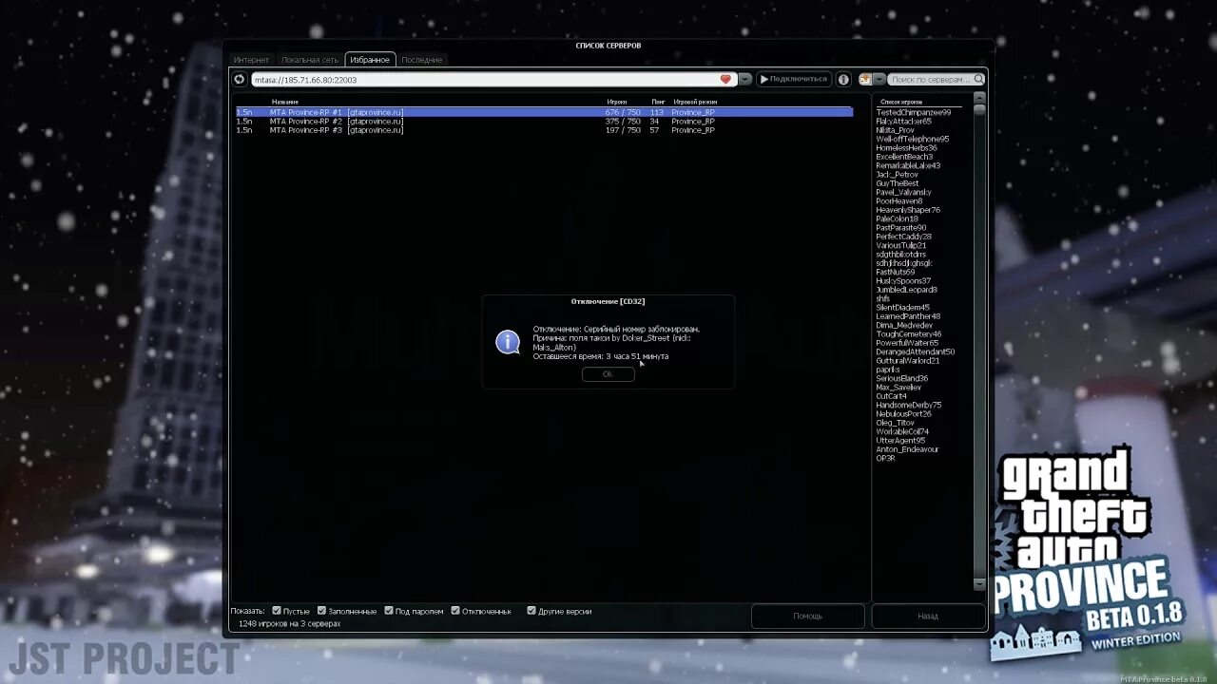Click player PaleColon18
1217x684 pixels.
point(897,218)
